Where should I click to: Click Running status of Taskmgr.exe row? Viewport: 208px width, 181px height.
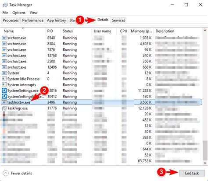pos(70,108)
